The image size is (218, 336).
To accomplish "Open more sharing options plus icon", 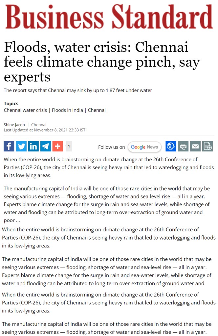I will (58, 146).
